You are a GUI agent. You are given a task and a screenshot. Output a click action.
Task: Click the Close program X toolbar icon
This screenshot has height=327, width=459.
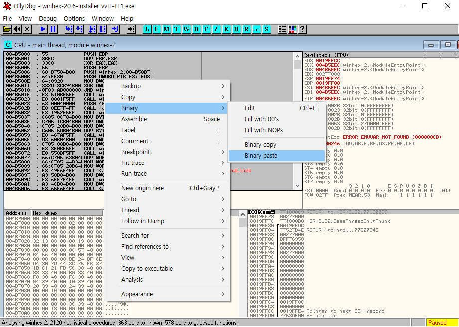pos(27,29)
